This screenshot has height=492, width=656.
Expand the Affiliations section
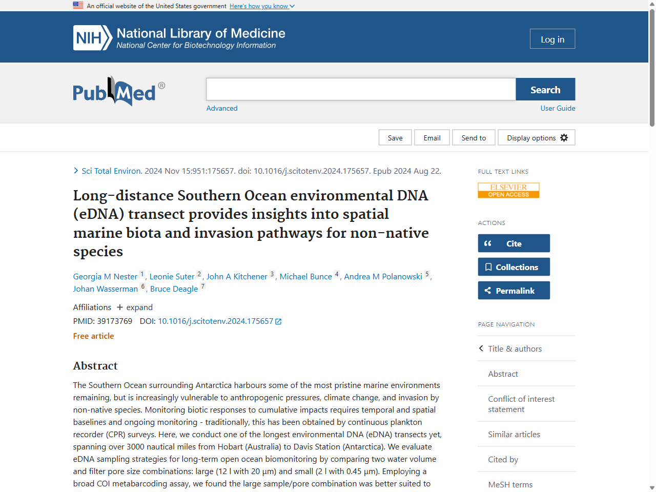135,307
